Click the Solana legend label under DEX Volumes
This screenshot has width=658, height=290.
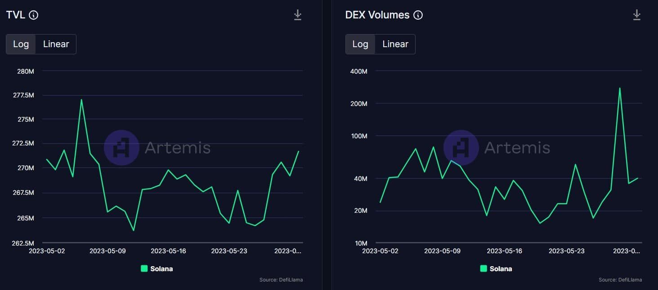point(501,268)
